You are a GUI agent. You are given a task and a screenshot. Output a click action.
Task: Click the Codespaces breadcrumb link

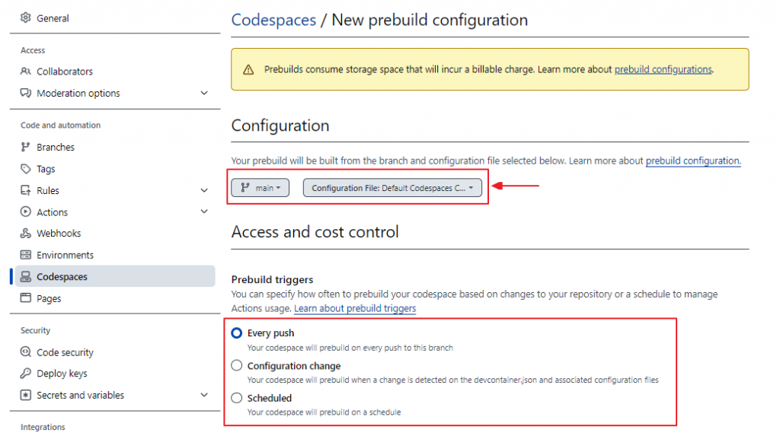click(273, 20)
